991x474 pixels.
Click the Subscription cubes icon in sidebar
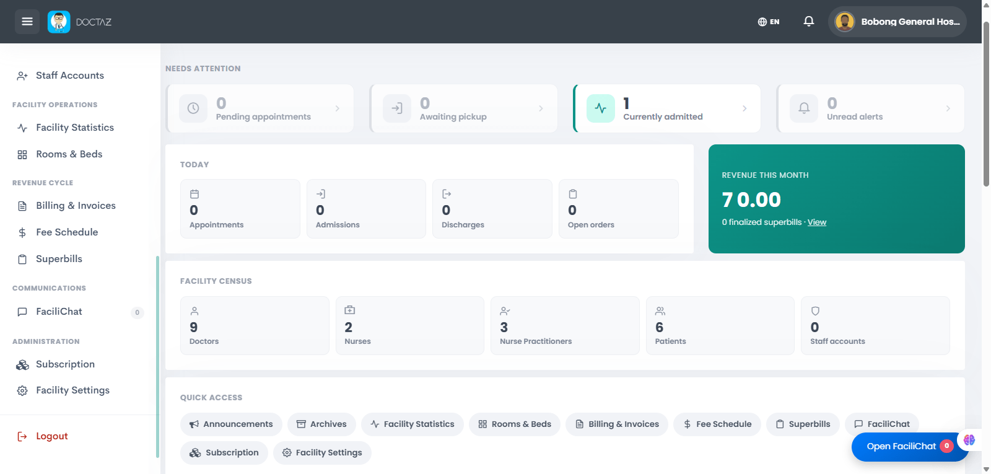(22, 365)
